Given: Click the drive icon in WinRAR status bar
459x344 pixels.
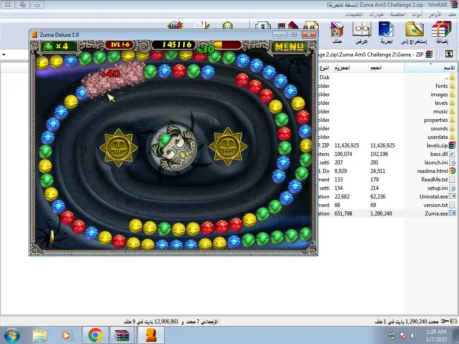Looking at the screenshot, I should pyautogui.click(x=455, y=321).
